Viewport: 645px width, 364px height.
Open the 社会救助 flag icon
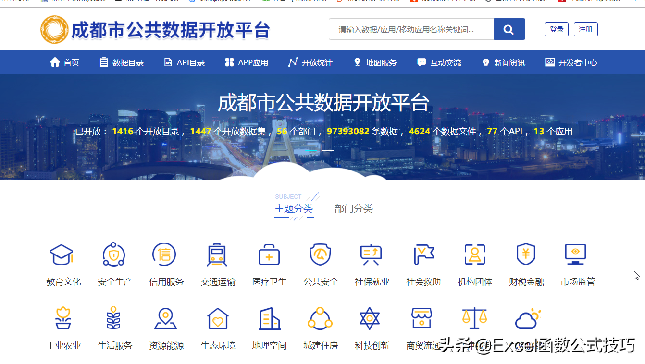[424, 255]
